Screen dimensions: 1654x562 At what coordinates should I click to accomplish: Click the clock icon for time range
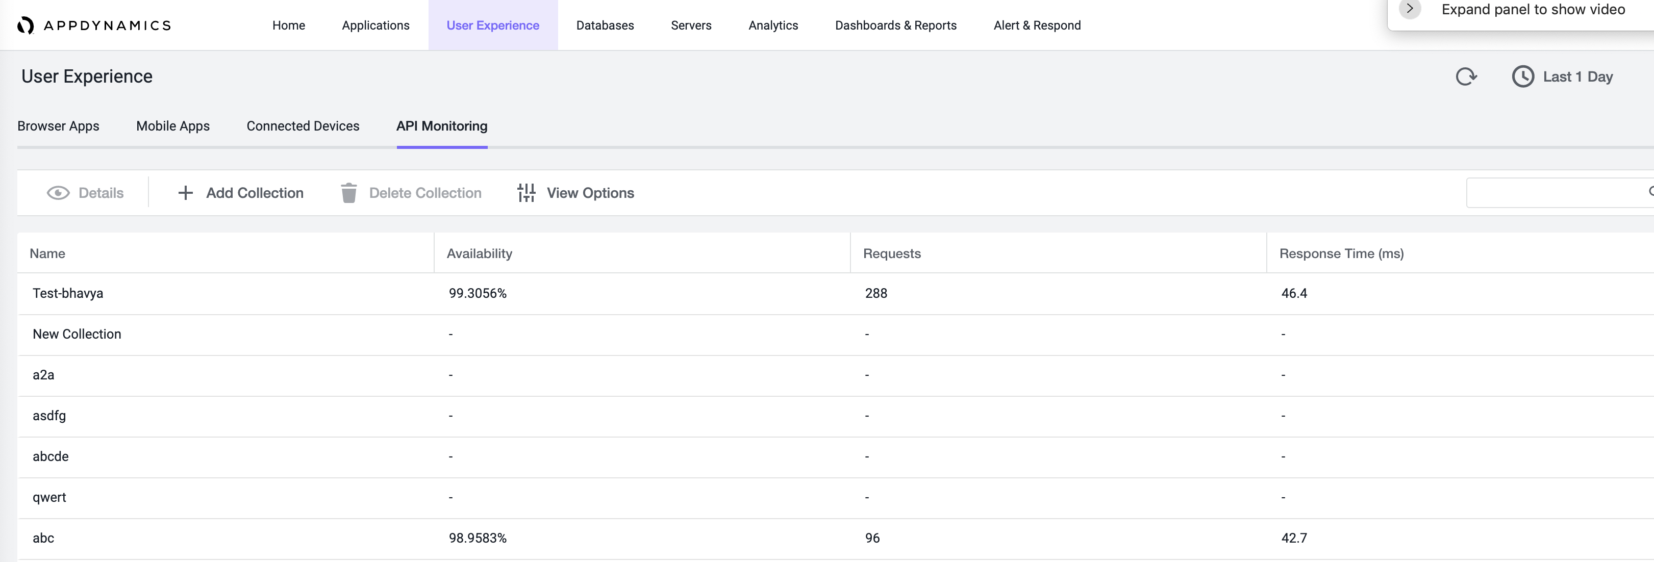point(1522,76)
